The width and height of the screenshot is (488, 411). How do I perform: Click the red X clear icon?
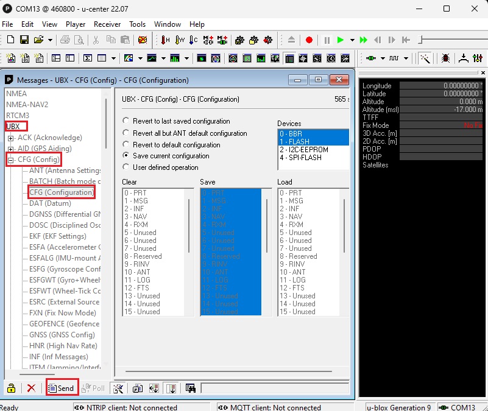[31, 388]
